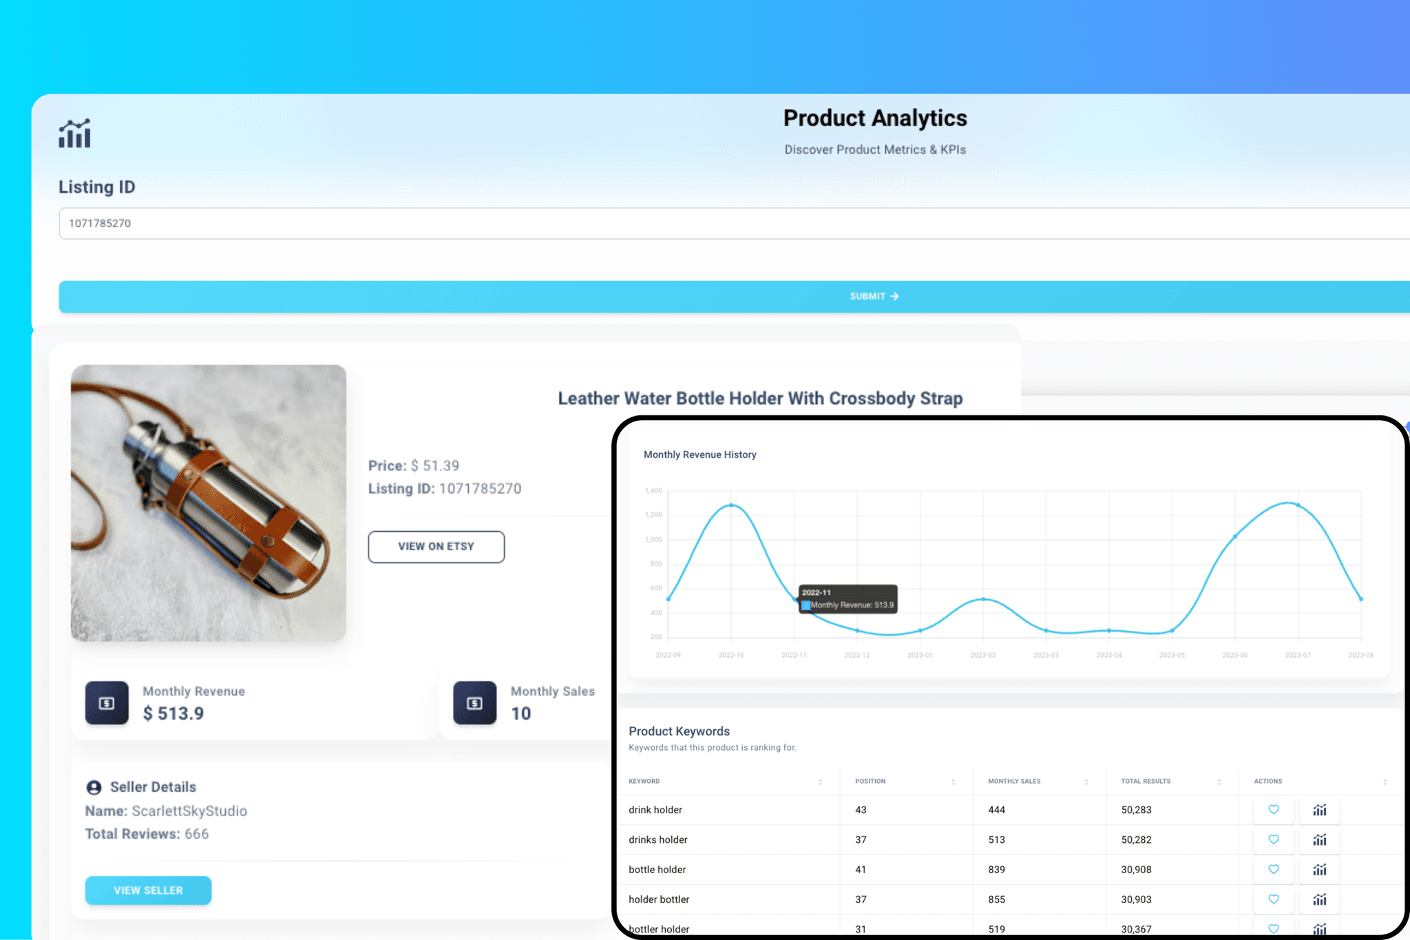This screenshot has height=940, width=1410.
Task: Click the Monthly Sales dollar icon
Action: click(x=474, y=703)
